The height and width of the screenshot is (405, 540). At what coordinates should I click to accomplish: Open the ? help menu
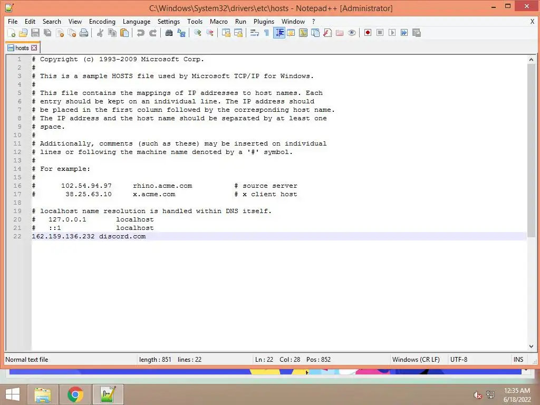coord(313,21)
